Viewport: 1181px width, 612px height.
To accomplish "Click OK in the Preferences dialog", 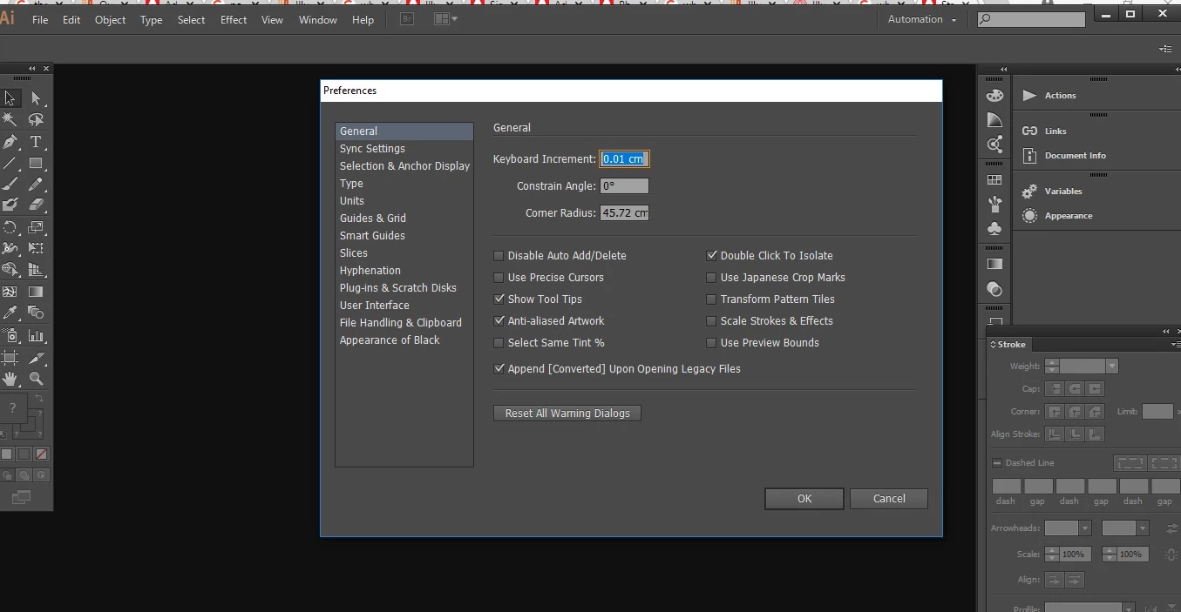I will (804, 499).
